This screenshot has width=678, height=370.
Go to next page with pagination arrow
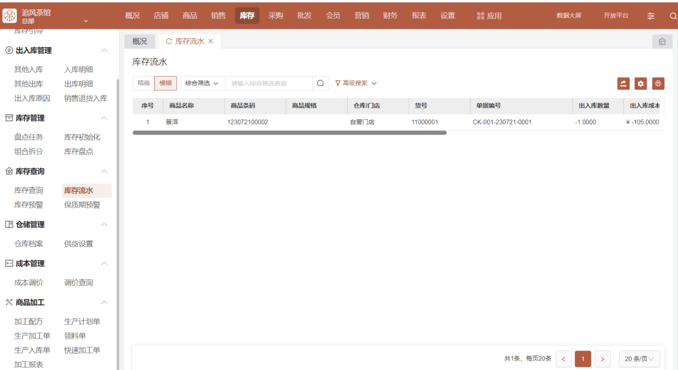pos(602,359)
